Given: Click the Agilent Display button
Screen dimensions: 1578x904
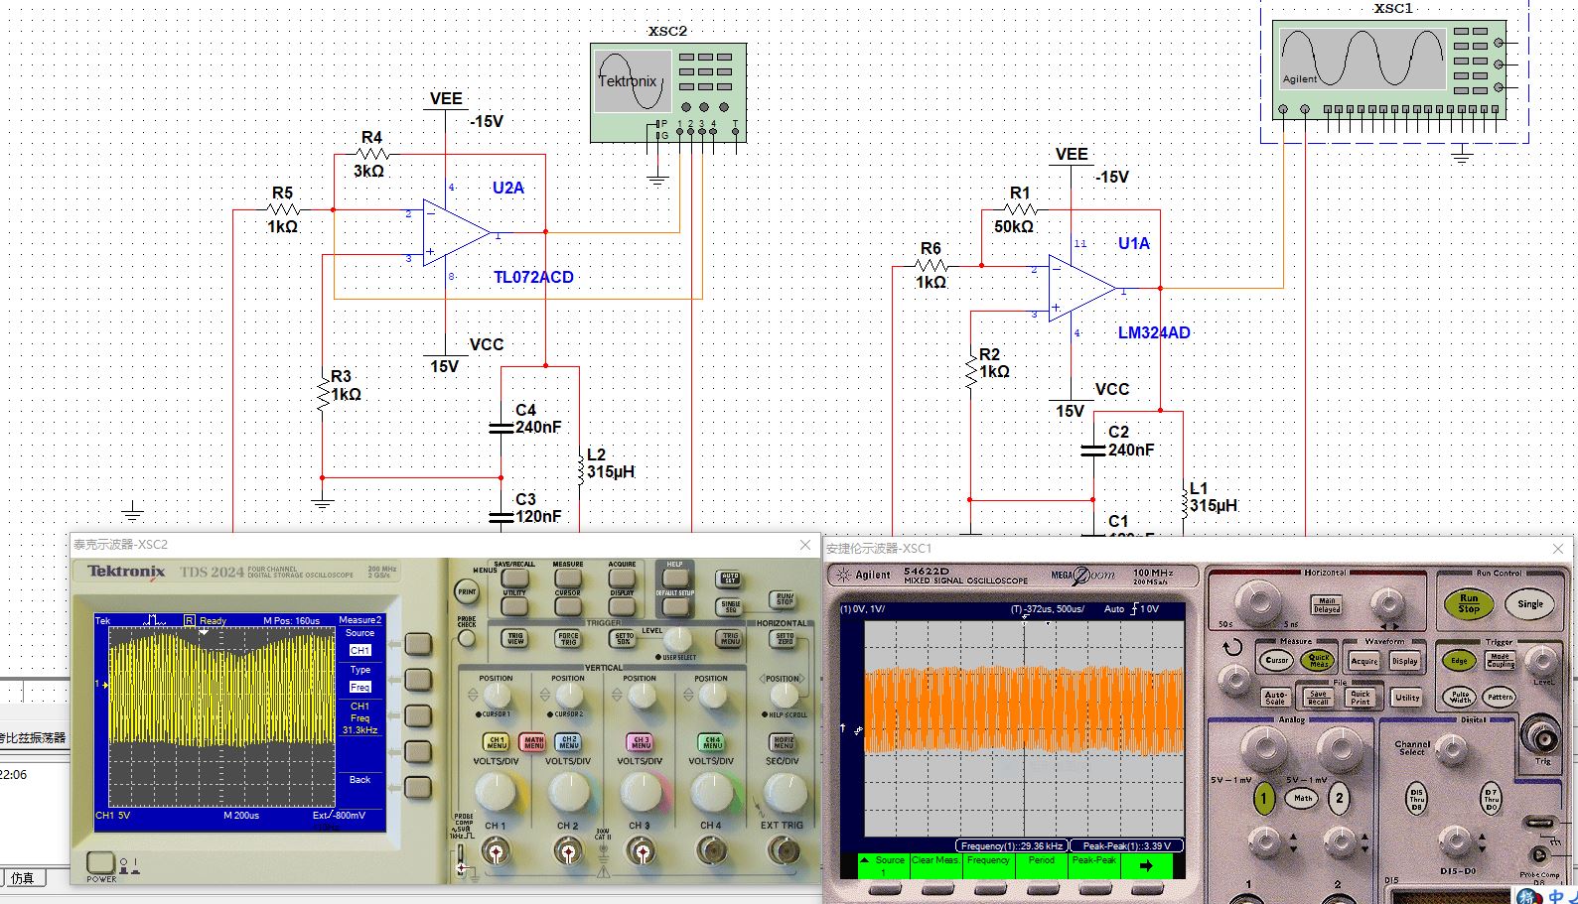Looking at the screenshot, I should [x=1404, y=661].
